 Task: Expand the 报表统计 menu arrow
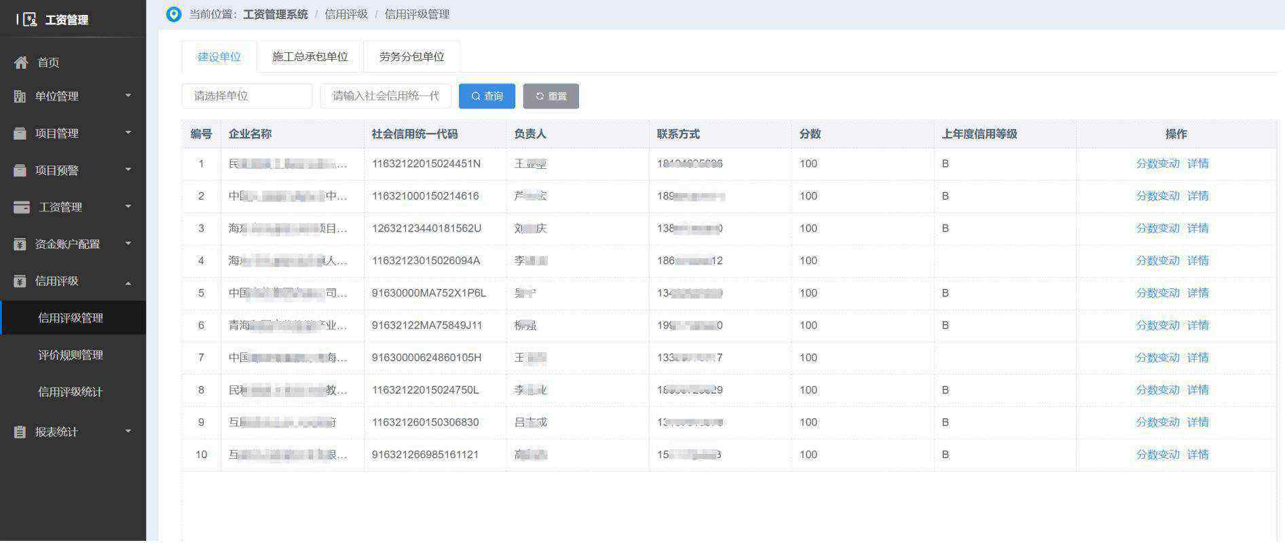pyautogui.click(x=128, y=431)
